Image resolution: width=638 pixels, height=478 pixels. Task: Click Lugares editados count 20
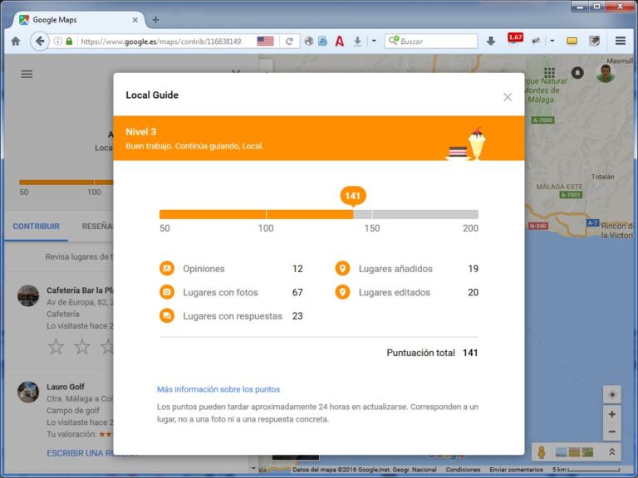473,292
